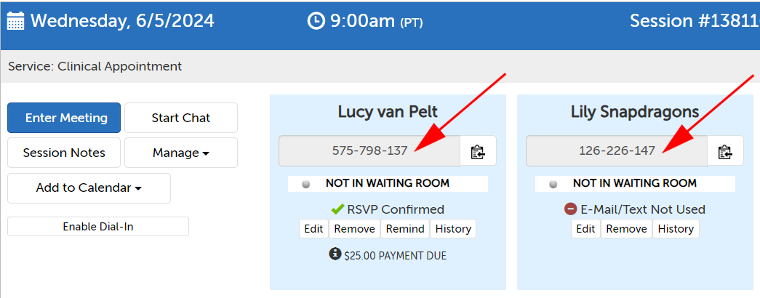The height and width of the screenshot is (298, 760).
Task: Copy Lily Snapdragons' meeting code
Action: point(725,151)
